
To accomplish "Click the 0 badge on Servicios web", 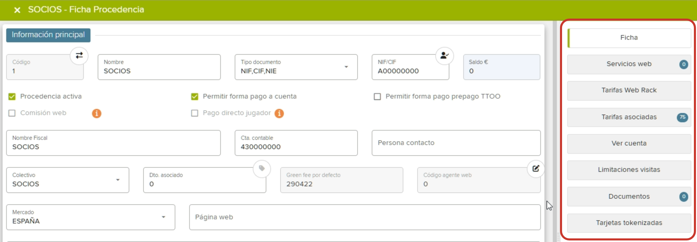I will [684, 64].
